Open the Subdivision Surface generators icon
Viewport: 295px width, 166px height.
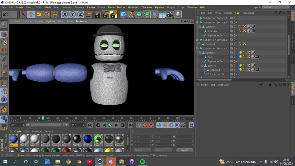[x=139, y=14]
